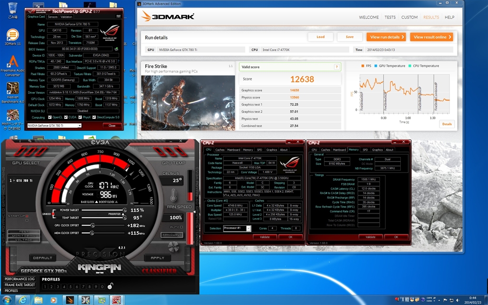This screenshot has width=488, height=305.
Task: Open the GPU selection dropdown in GPU-Z
Action: click(80, 125)
